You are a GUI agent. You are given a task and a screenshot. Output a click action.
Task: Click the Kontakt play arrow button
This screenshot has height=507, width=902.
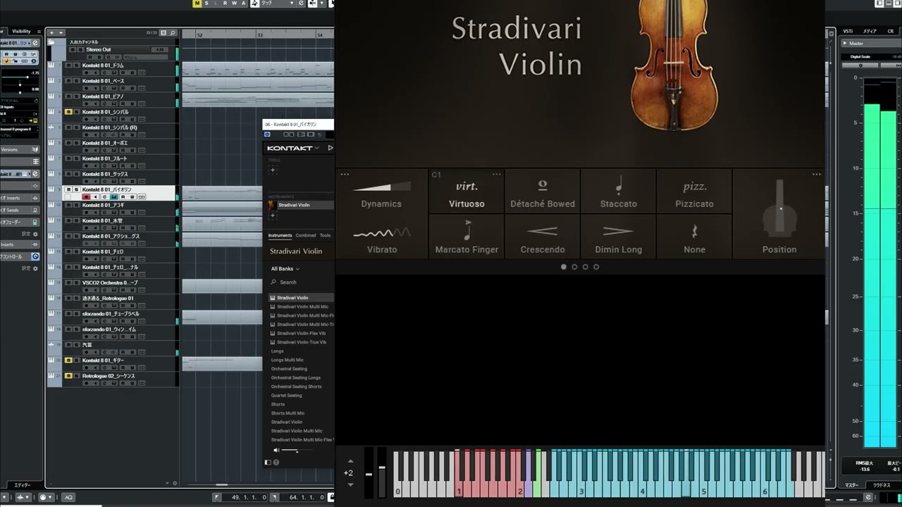click(x=330, y=148)
